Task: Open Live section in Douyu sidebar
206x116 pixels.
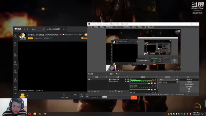Action: [15, 63]
